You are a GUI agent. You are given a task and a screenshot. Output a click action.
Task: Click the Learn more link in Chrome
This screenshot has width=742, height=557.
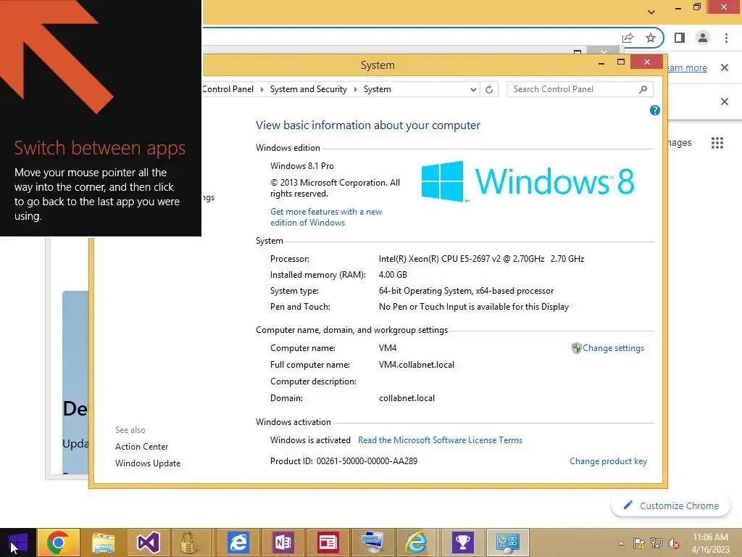[x=687, y=67]
